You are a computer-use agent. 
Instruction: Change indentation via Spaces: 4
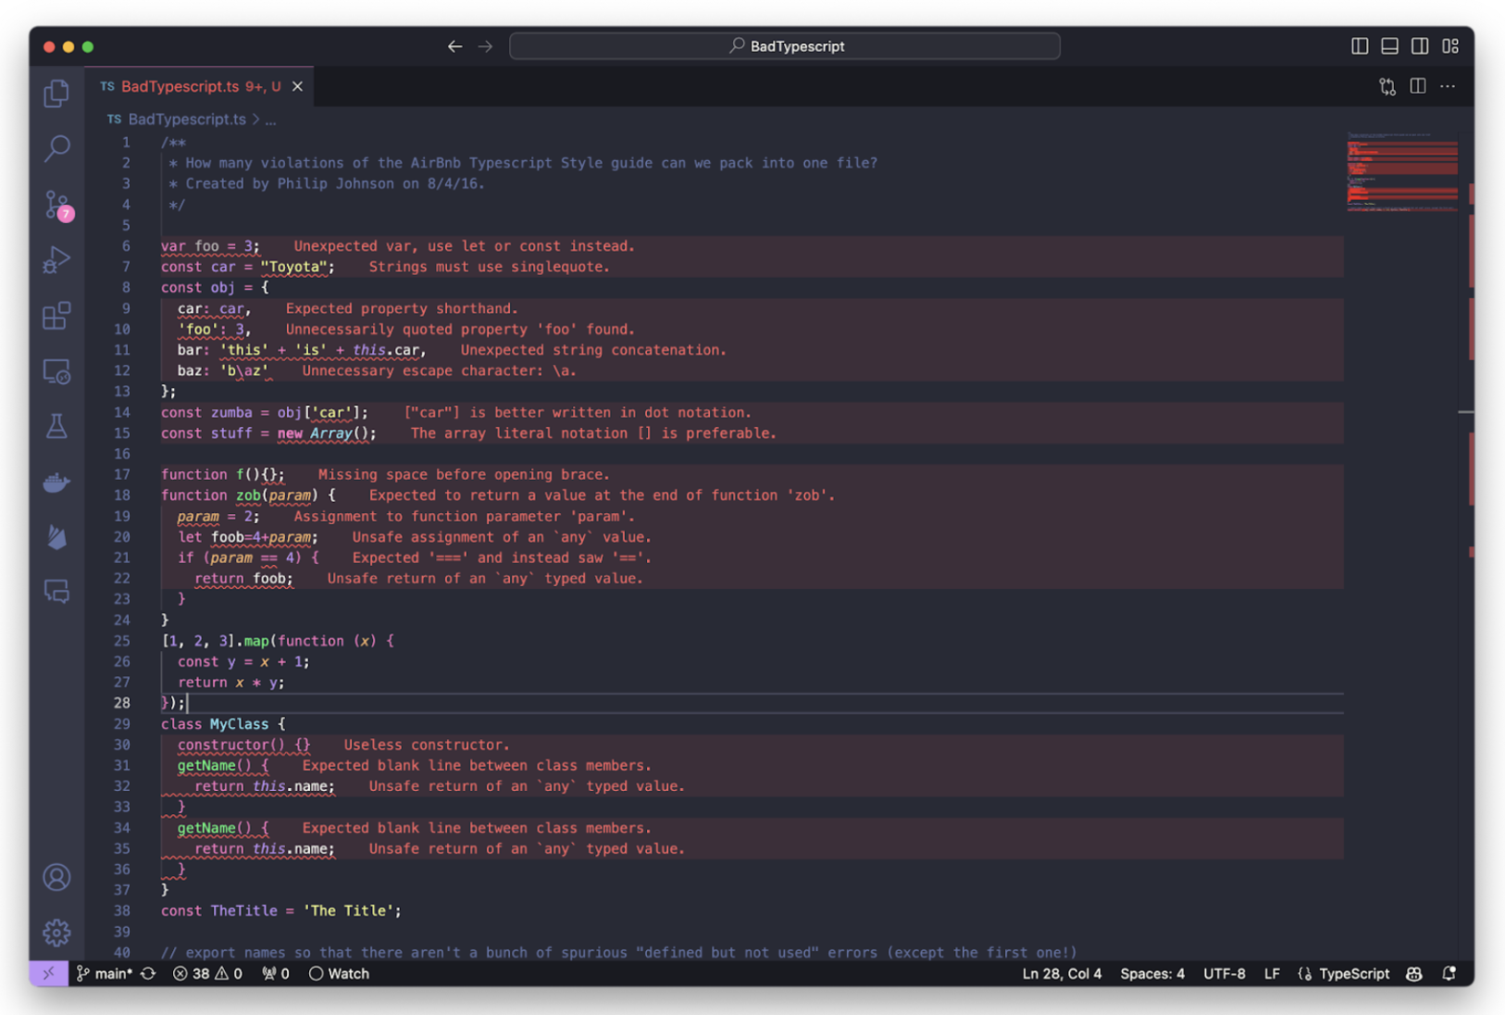[1152, 973]
